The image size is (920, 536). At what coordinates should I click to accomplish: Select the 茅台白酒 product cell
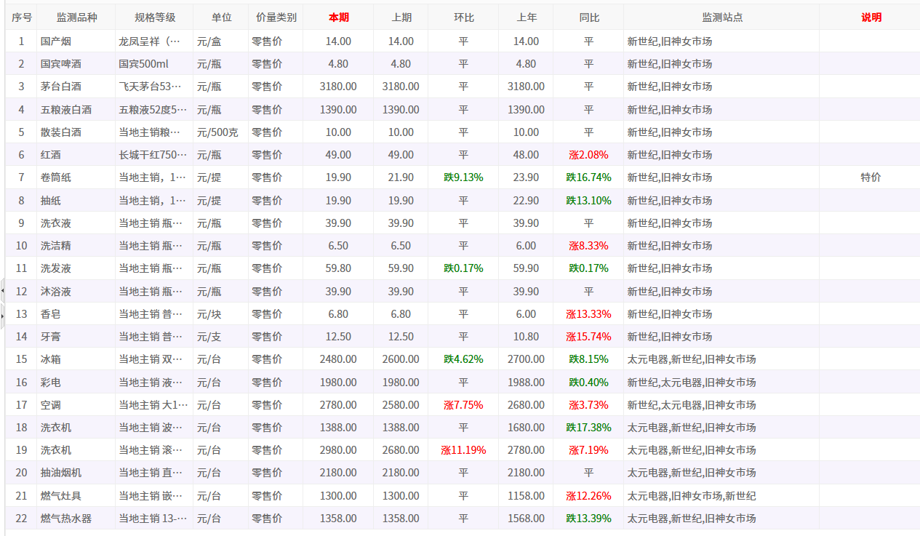(x=76, y=87)
